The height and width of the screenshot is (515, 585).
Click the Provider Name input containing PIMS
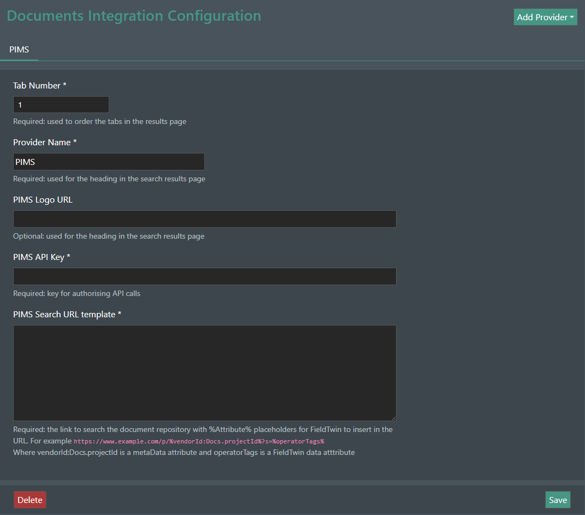pyautogui.click(x=109, y=162)
